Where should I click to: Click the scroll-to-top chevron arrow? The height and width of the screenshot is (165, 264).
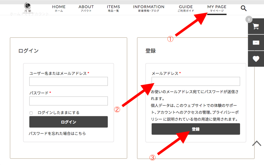point(257,143)
